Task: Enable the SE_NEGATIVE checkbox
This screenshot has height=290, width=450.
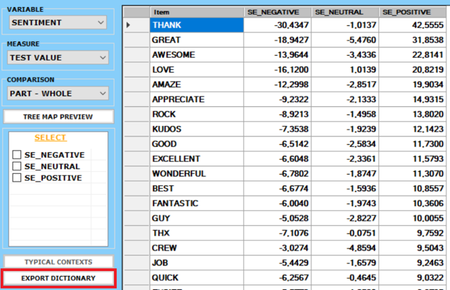Action: 18,155
